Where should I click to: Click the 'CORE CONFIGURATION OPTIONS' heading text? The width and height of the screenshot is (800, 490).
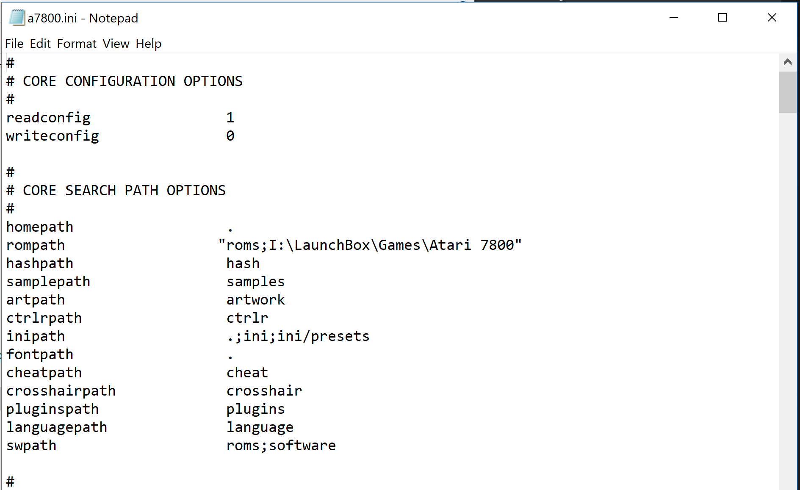point(133,81)
